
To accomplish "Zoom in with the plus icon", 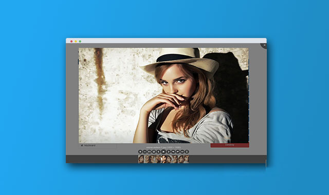I will click(x=140, y=152).
